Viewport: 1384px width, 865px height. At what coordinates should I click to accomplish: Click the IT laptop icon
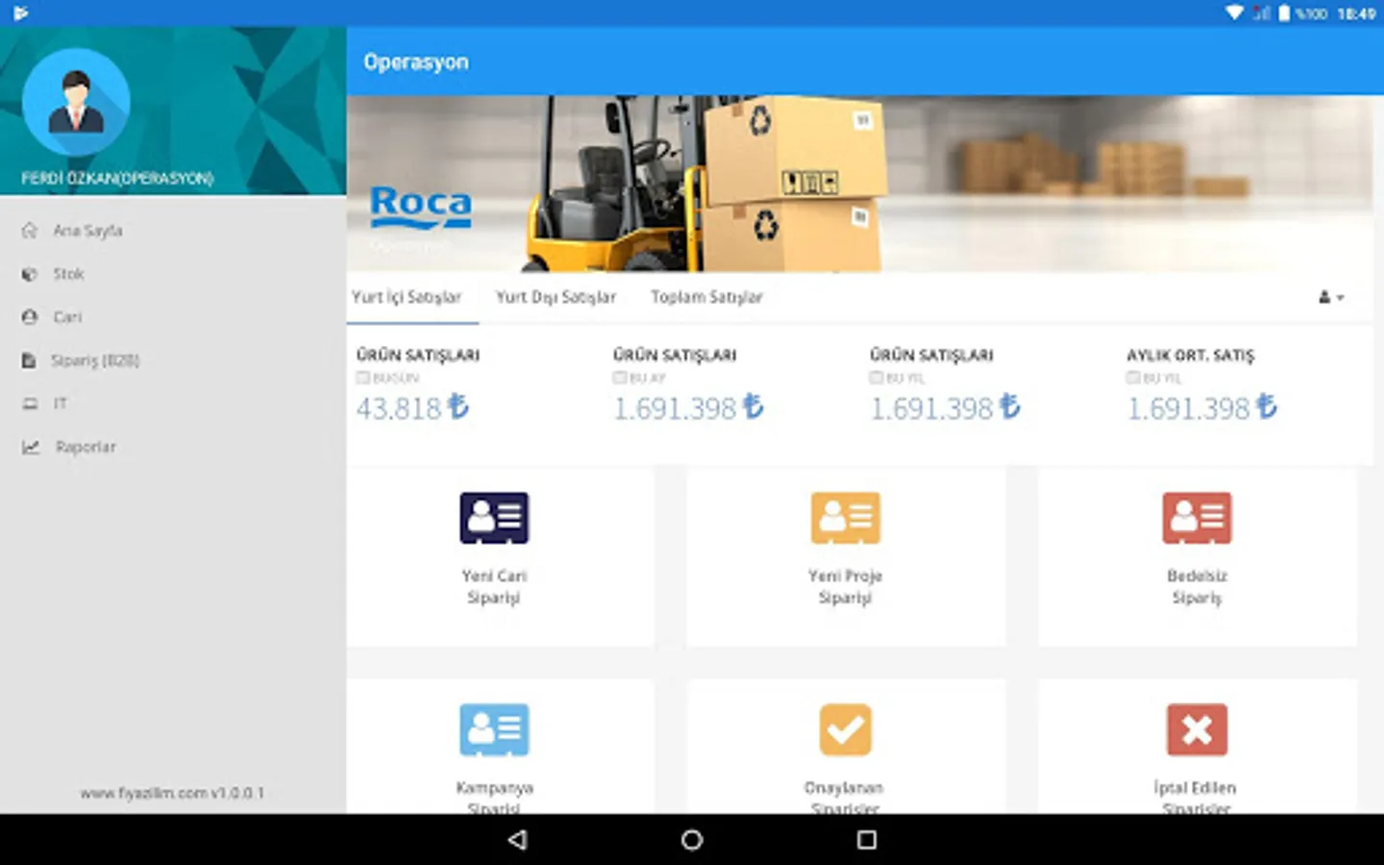pos(30,404)
